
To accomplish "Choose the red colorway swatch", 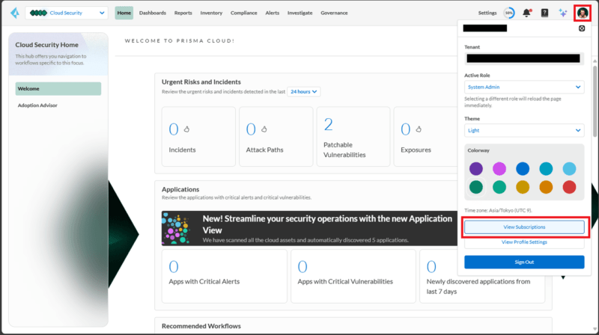I will (569, 187).
